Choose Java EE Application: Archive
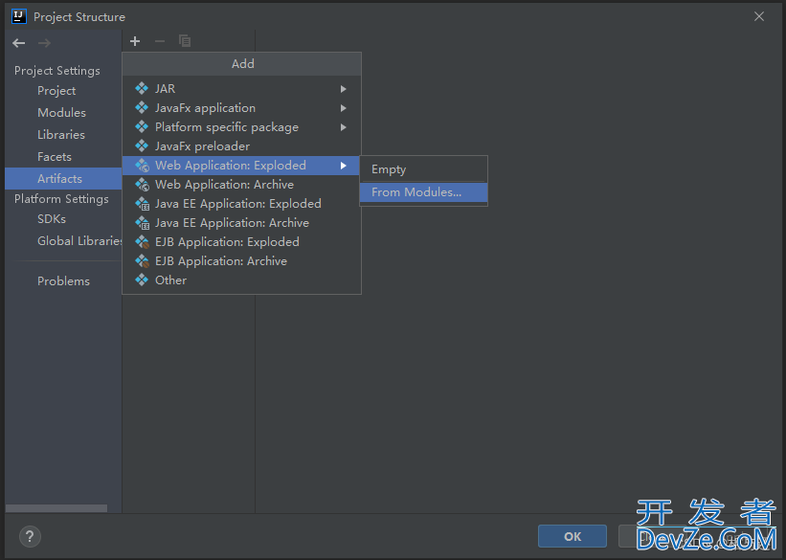Screen dimensions: 786x560 (241, 223)
